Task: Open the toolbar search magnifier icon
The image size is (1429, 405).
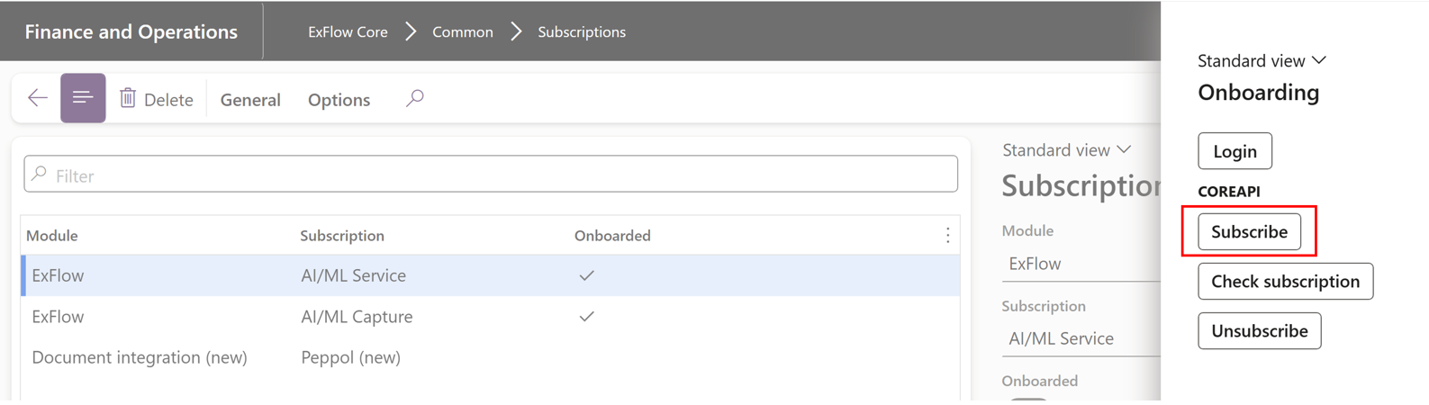Action: (414, 98)
